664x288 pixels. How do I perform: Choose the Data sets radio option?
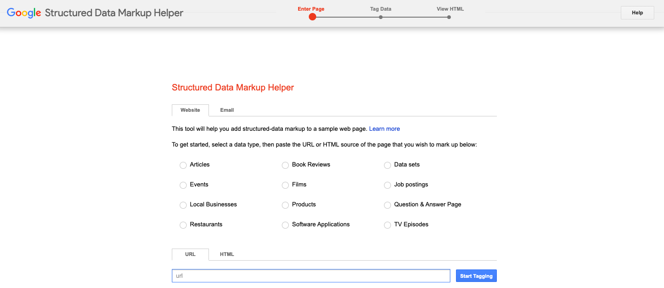click(387, 165)
